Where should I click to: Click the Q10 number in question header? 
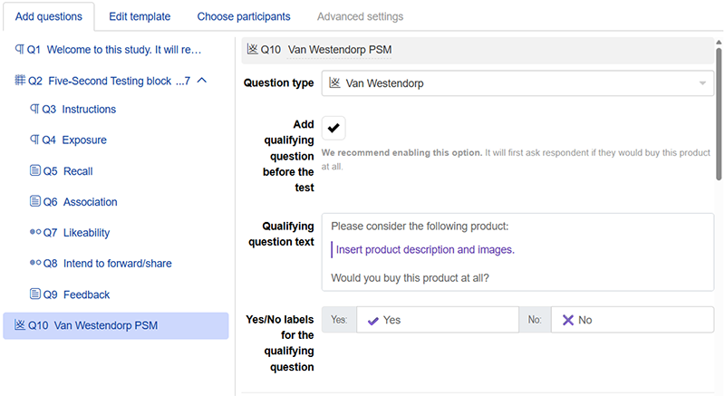click(x=270, y=50)
